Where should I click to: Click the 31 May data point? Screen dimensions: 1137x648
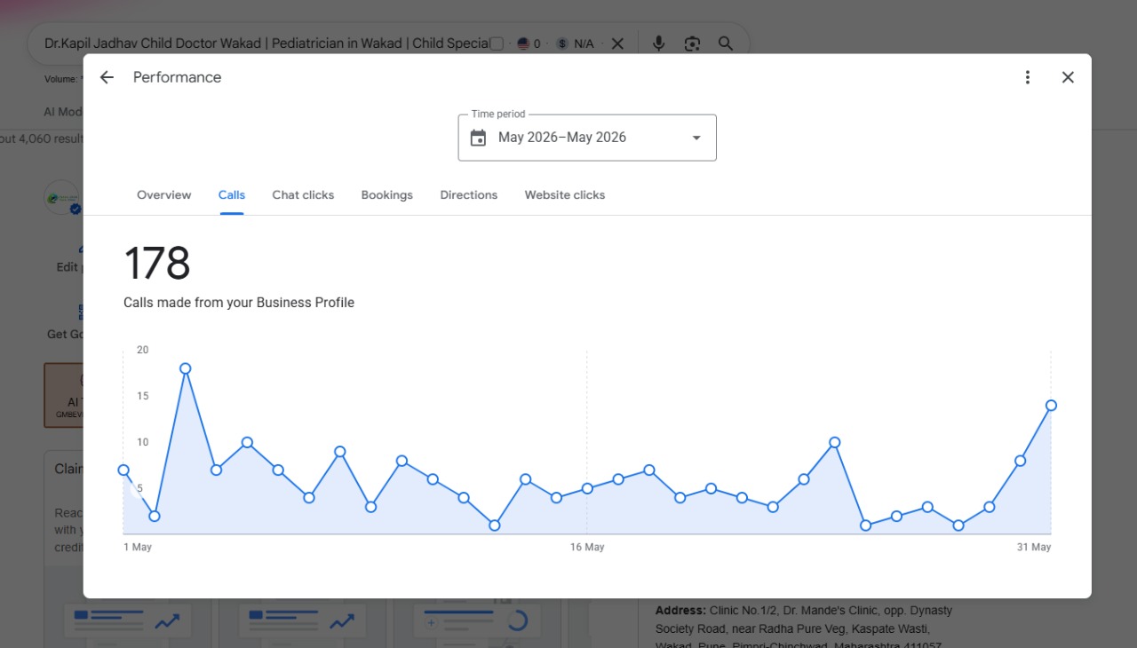pos(1051,405)
